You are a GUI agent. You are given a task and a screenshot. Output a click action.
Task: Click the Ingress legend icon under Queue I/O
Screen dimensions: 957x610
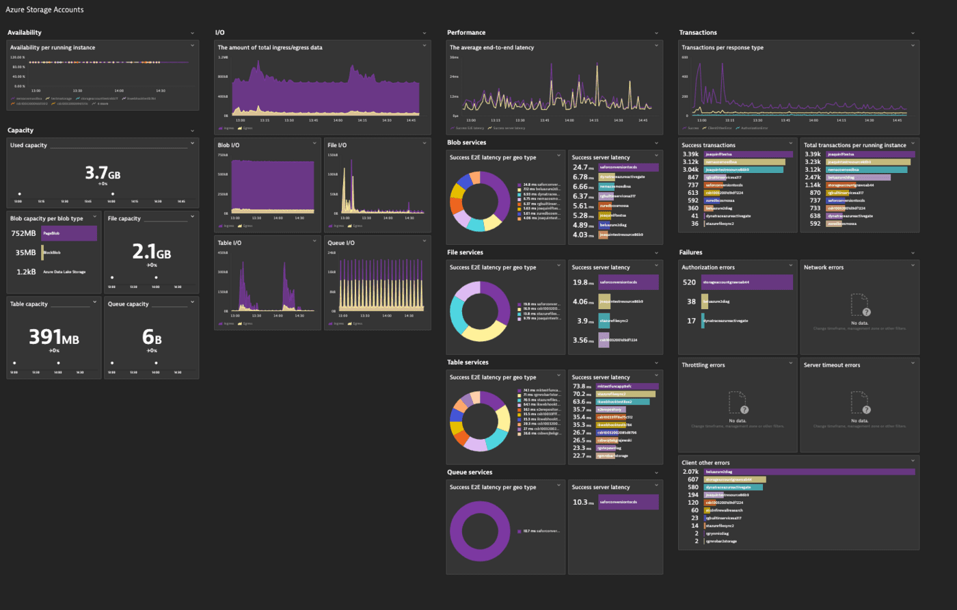330,323
